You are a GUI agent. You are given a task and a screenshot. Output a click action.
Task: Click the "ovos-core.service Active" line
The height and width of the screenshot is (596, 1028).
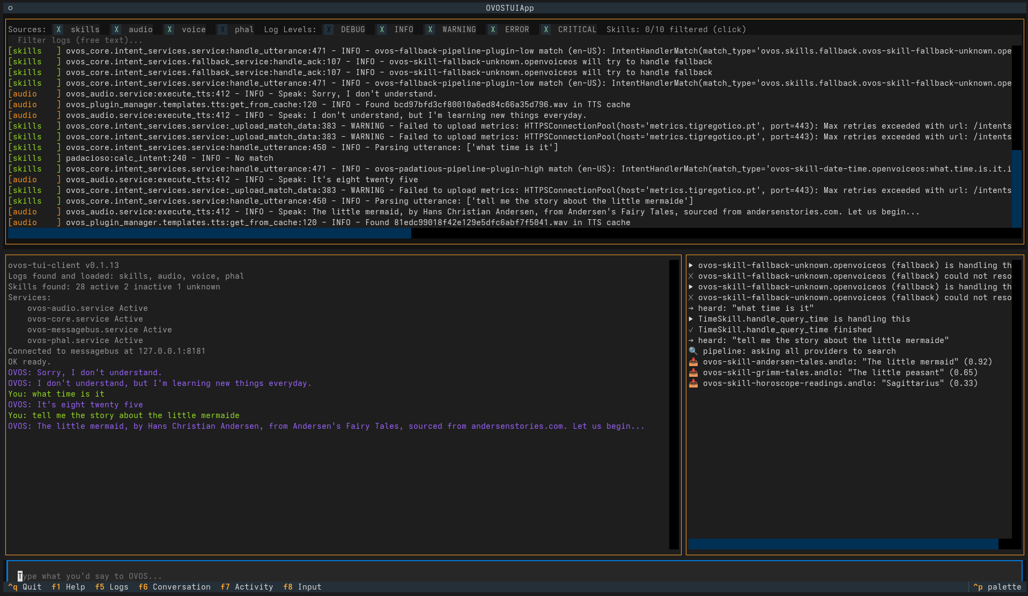85,319
